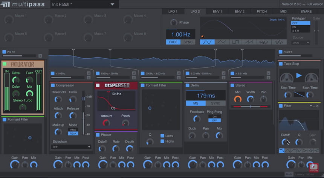Screen dimensions: 324x178
Task: Click the < 105 Hz band level slider
Action: pyautogui.click(x=68, y=78)
